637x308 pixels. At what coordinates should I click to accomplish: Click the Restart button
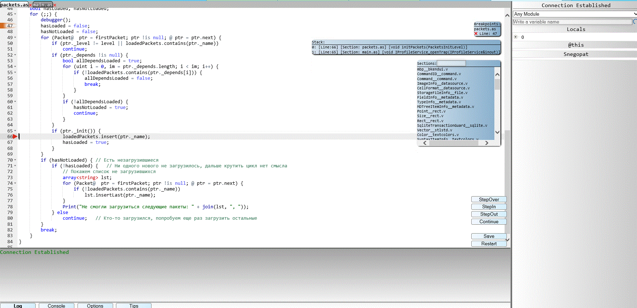pyautogui.click(x=489, y=244)
